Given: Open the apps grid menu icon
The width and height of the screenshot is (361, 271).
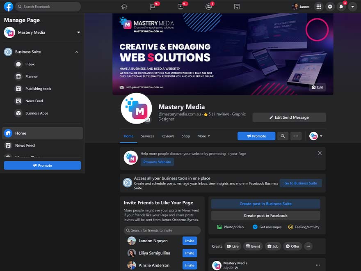Looking at the screenshot, I should (x=319, y=7).
